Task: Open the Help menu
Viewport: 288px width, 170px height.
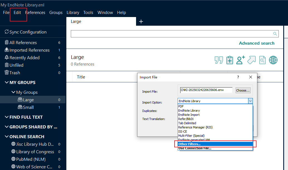Action: pyautogui.click(x=121, y=13)
